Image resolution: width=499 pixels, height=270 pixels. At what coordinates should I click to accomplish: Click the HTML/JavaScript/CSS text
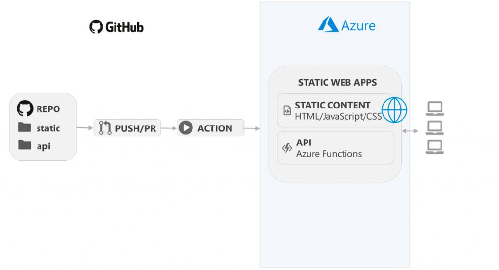[338, 117]
